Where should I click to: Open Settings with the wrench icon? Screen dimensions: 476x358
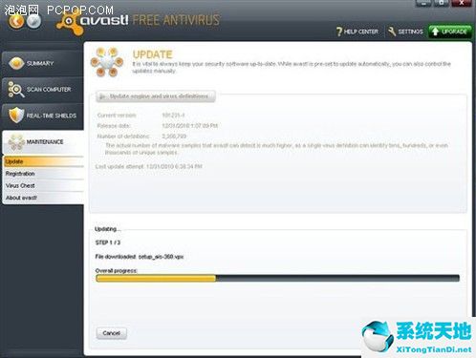(x=405, y=32)
